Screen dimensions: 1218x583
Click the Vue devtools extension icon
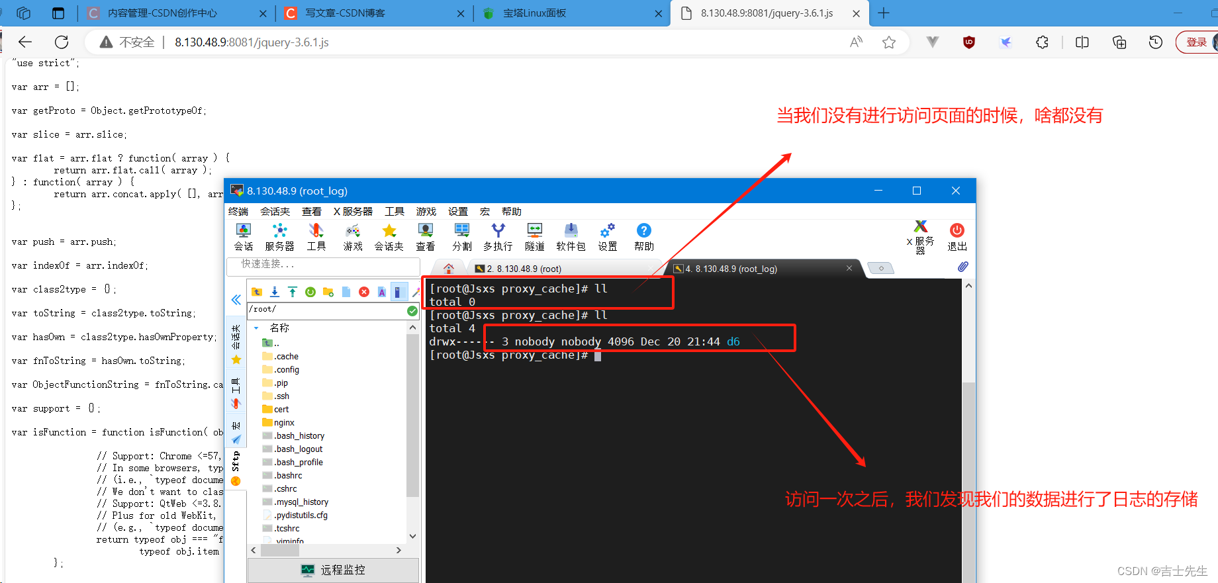point(933,42)
